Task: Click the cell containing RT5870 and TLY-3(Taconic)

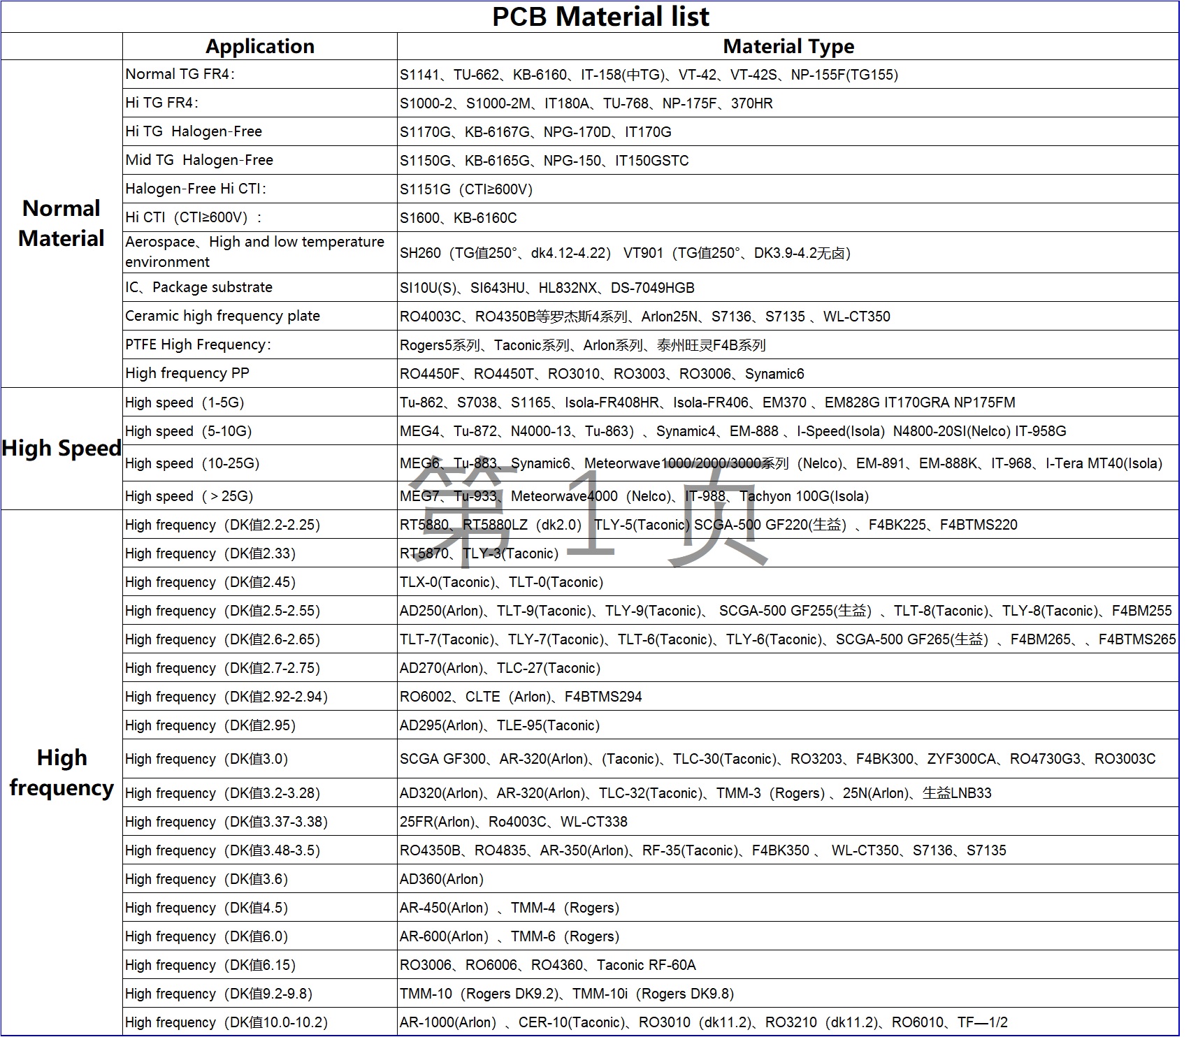Action: tap(788, 553)
